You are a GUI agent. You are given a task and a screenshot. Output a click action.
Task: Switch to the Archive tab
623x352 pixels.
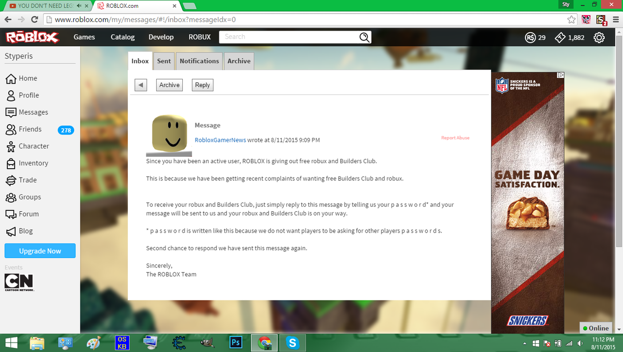click(x=239, y=61)
